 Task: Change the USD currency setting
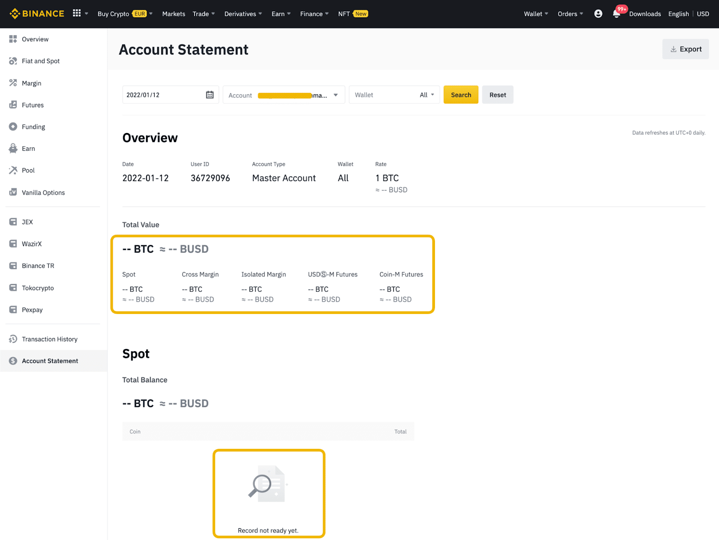pyautogui.click(x=703, y=14)
